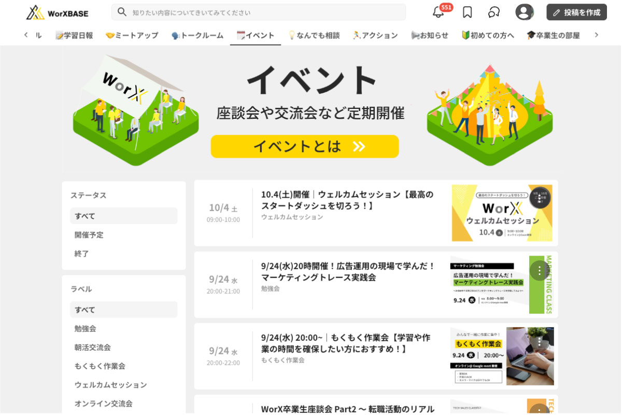The image size is (622, 415).
Task: Select 開催予定 status filter
Action: click(89, 235)
